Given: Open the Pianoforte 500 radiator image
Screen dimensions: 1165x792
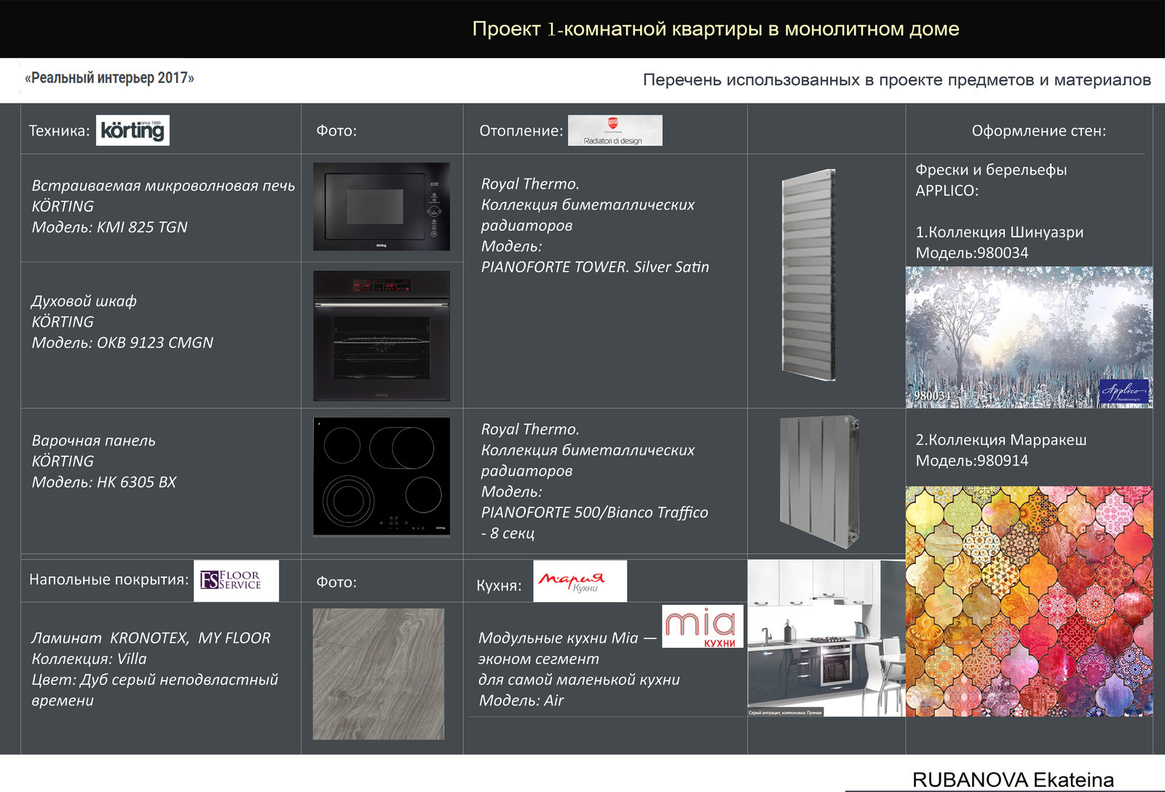Looking at the screenshot, I should 820,481.
